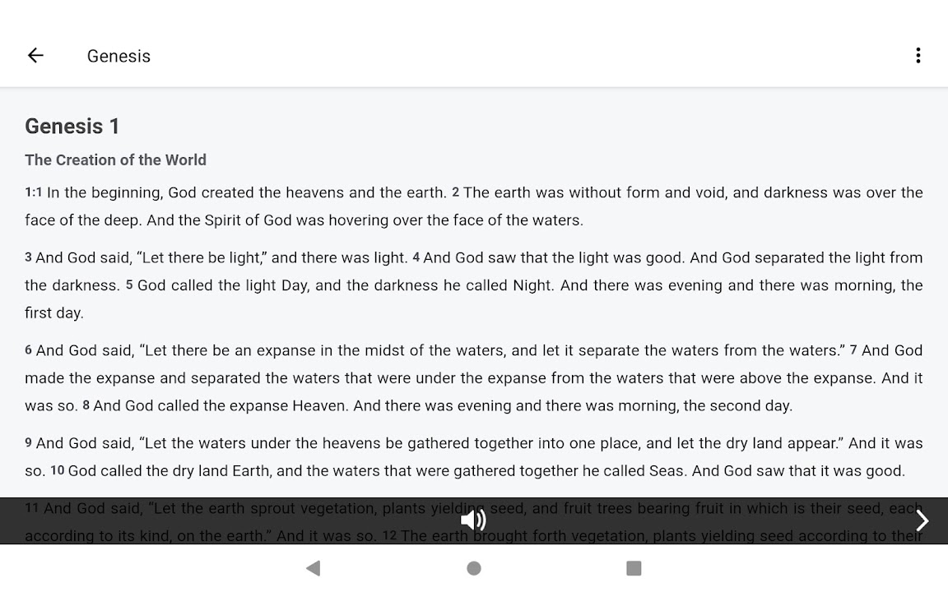Open recent apps with square button

click(634, 568)
